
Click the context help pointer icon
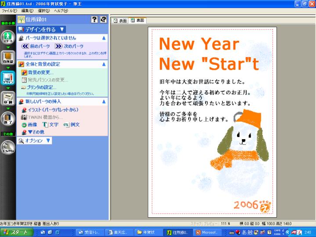tap(104, 19)
